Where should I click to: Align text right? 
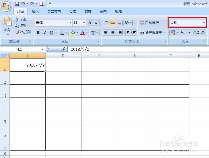tap(120, 32)
